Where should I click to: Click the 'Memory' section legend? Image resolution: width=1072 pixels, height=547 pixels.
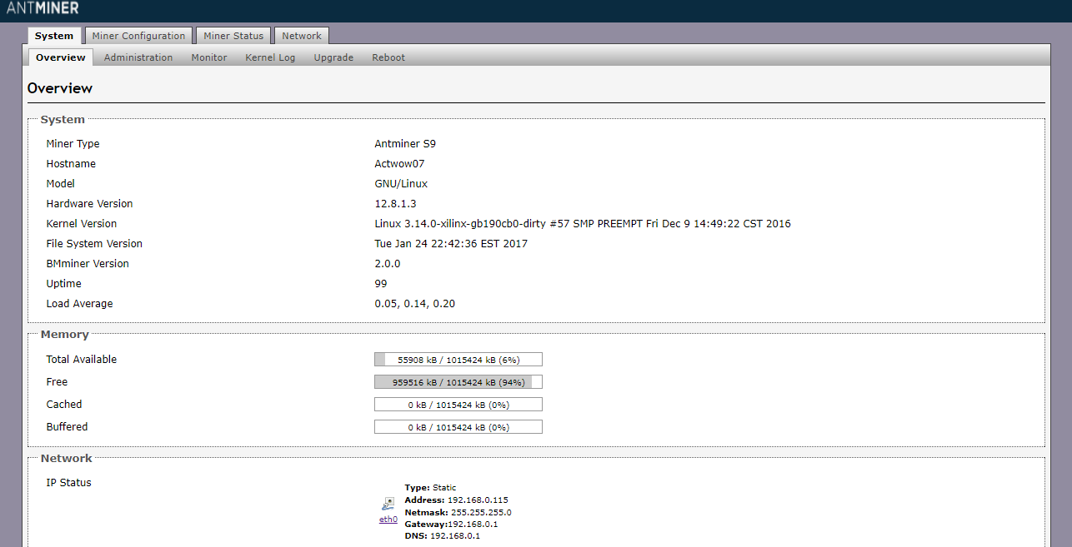pyautogui.click(x=64, y=335)
